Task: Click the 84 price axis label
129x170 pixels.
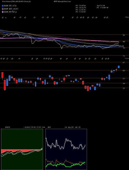Action: click(124, 35)
